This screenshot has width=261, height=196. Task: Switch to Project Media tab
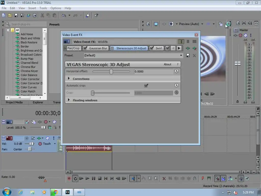pyautogui.click(x=14, y=102)
